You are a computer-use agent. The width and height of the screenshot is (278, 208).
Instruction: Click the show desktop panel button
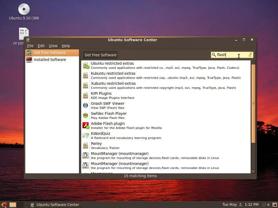click(x=13, y=205)
